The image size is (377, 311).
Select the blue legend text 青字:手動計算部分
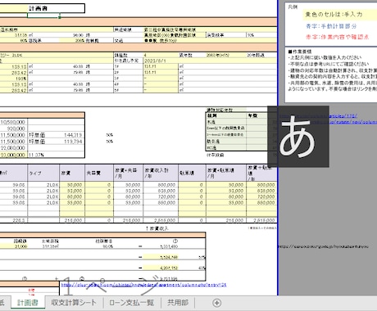(x=331, y=26)
